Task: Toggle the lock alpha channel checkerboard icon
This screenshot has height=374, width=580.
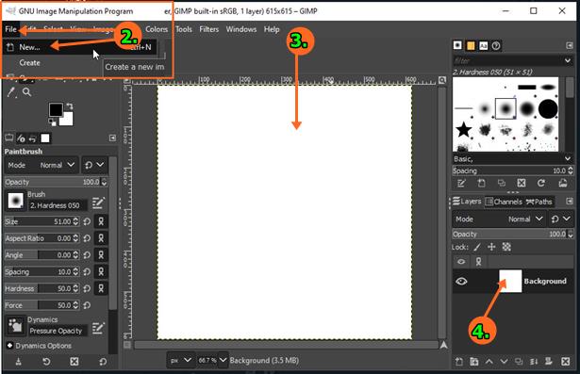Action: pos(506,247)
